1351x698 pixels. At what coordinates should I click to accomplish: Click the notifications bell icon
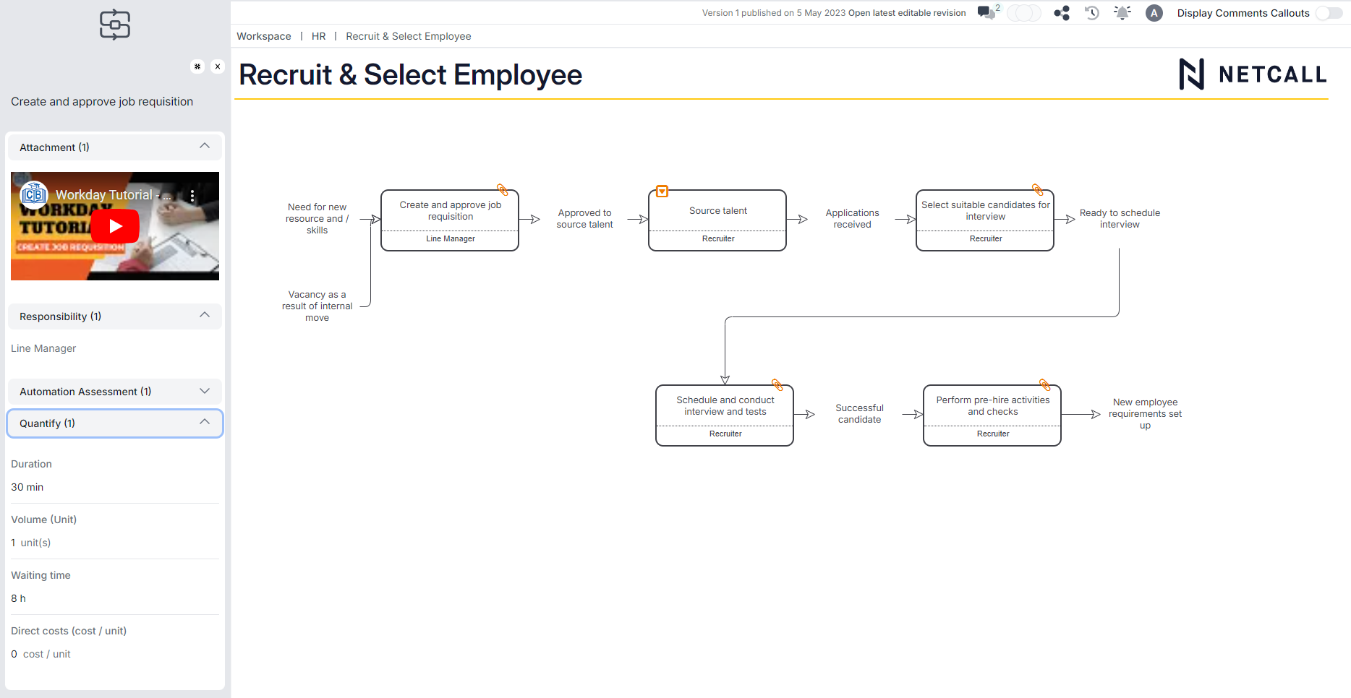[x=1122, y=12]
